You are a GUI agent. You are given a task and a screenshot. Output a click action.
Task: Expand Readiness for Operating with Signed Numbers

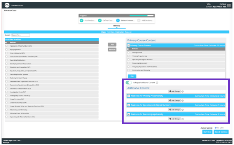[x=129, y=105]
